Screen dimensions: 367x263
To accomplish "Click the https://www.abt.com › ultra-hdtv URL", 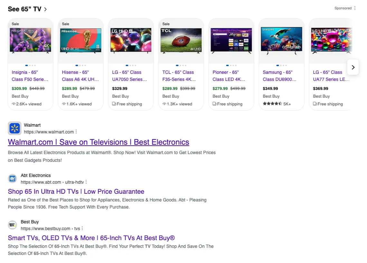I will [52, 182].
